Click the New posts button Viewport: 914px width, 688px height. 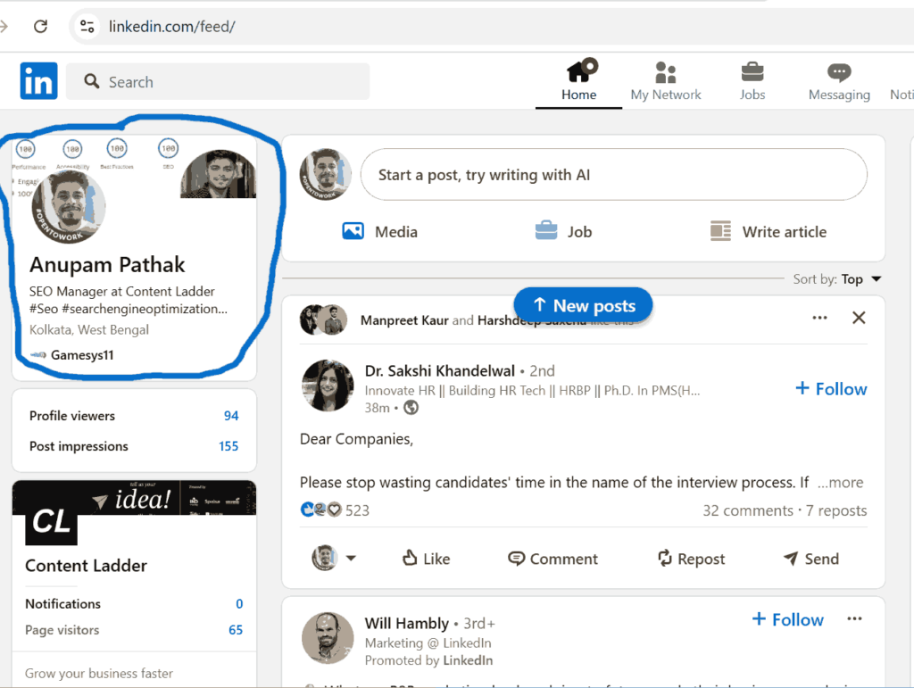click(x=583, y=305)
